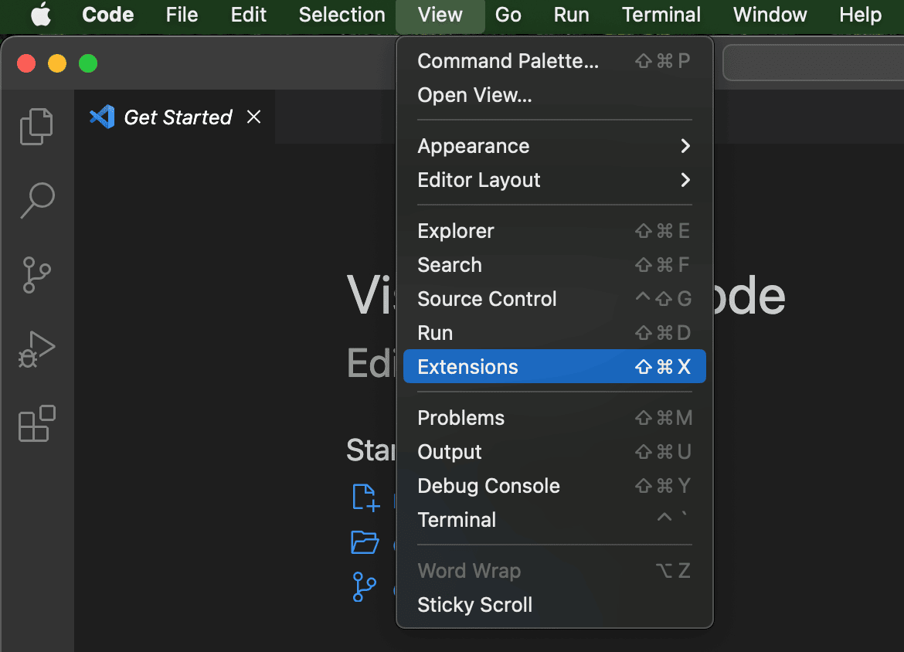This screenshot has width=904, height=652.
Task: Open the Explorer icon in activity bar
Action: [36, 127]
